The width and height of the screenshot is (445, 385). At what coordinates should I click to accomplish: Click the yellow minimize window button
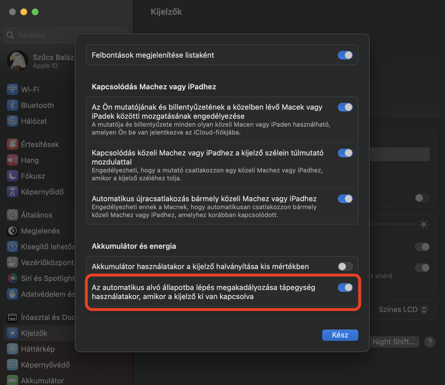(24, 12)
